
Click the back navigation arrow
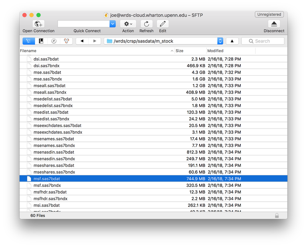click(82, 41)
